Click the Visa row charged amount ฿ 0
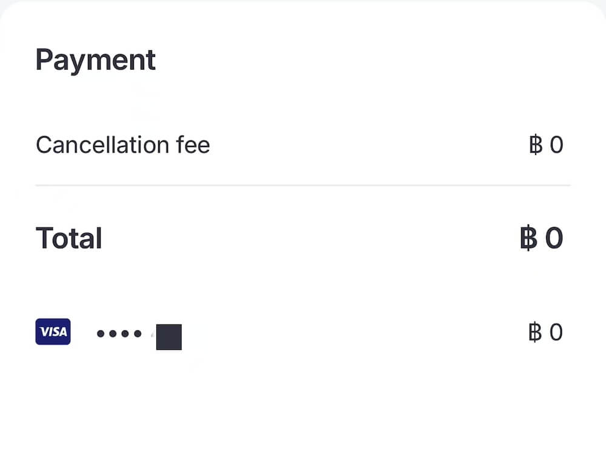Screen dimensions: 606x454 pyautogui.click(x=546, y=332)
